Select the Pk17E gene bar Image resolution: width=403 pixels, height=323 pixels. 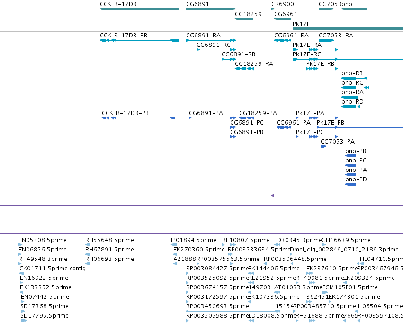coord(348,29)
